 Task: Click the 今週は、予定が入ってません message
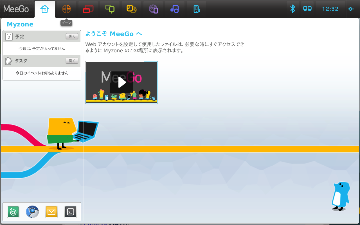(x=42, y=49)
